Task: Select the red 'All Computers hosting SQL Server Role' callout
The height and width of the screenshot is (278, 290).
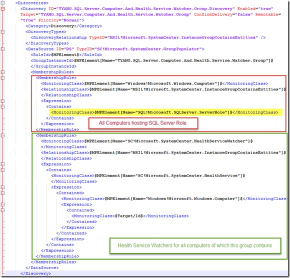Action: 143,123
